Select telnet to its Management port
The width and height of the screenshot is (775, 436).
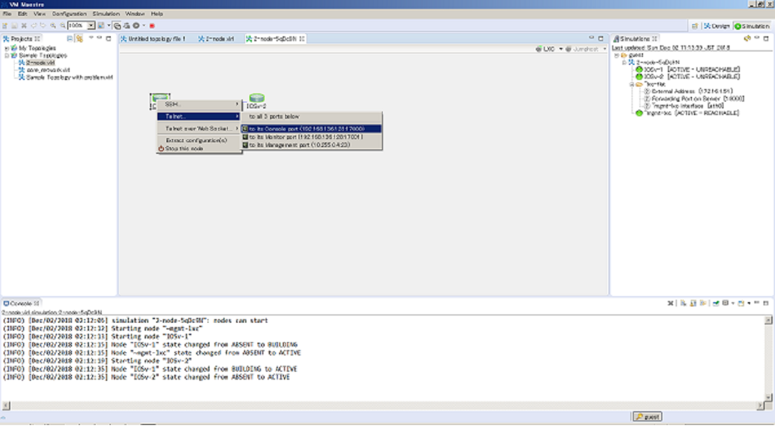click(311, 145)
